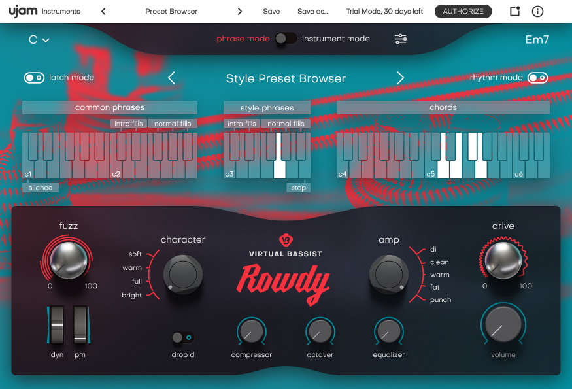Click the pm wheel slider

click(x=80, y=325)
